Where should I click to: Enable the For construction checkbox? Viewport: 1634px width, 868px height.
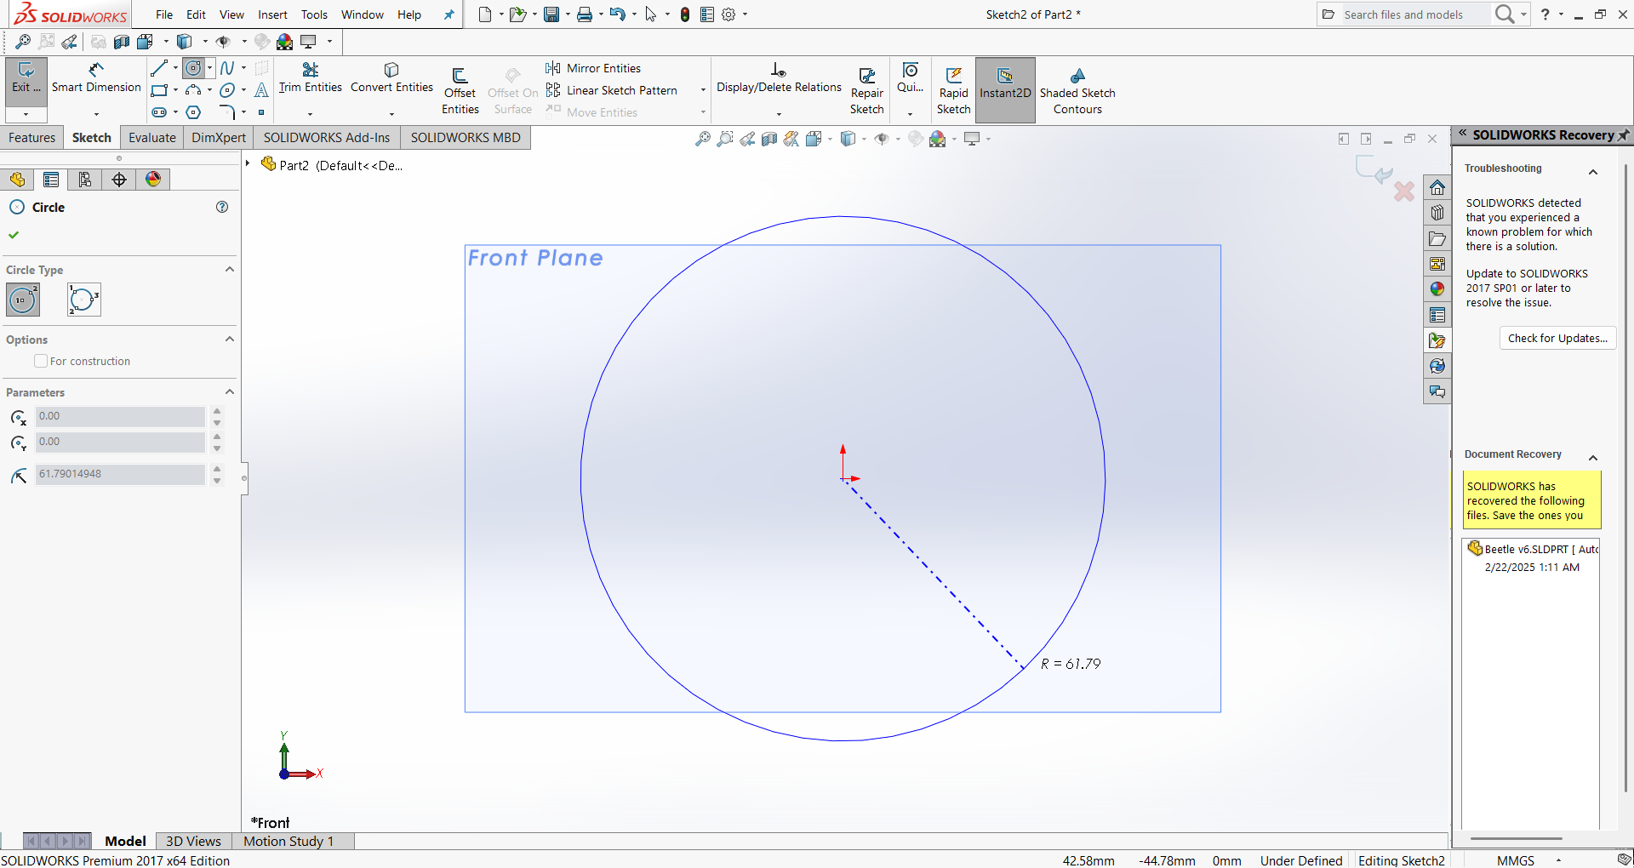[x=41, y=361]
